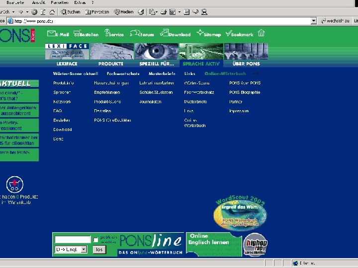Open the Impressum link
Image resolution: width=358 pixels, height=268 pixels.
click(239, 111)
